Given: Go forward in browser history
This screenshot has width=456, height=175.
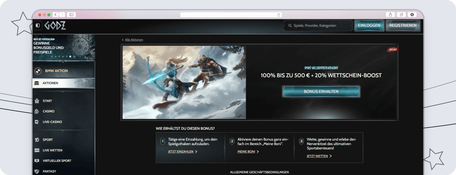Looking at the screenshot, I should (x=62, y=14).
